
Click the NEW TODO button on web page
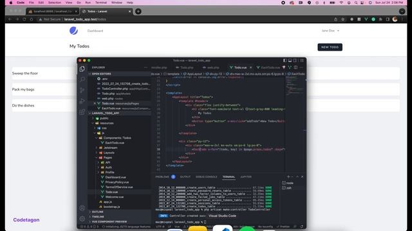pyautogui.click(x=330, y=47)
